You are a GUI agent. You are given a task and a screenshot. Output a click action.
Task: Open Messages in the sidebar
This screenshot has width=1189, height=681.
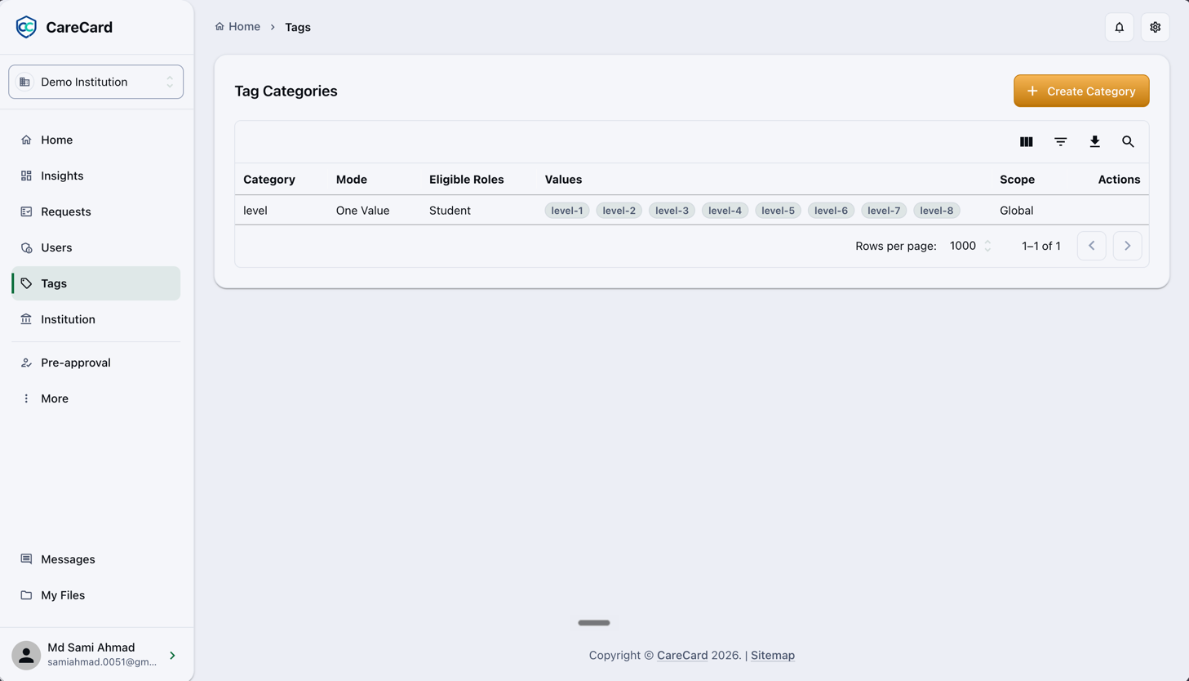click(x=95, y=559)
